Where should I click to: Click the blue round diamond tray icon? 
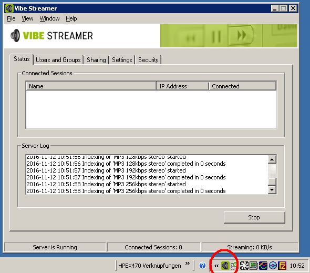(273, 266)
